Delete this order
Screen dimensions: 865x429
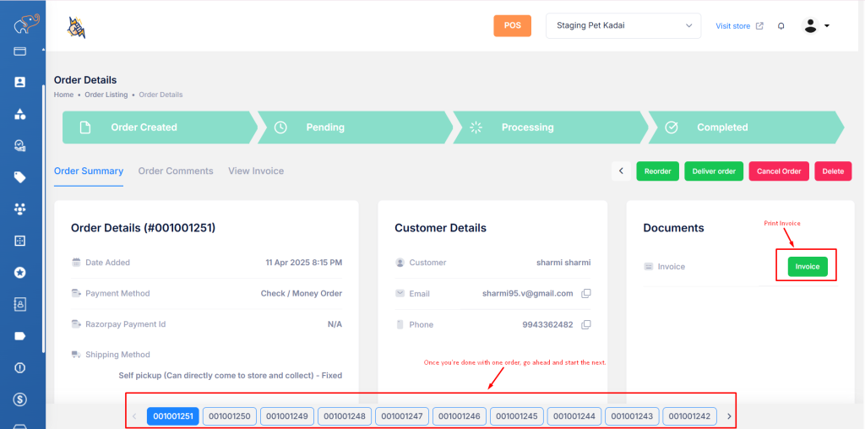(833, 171)
